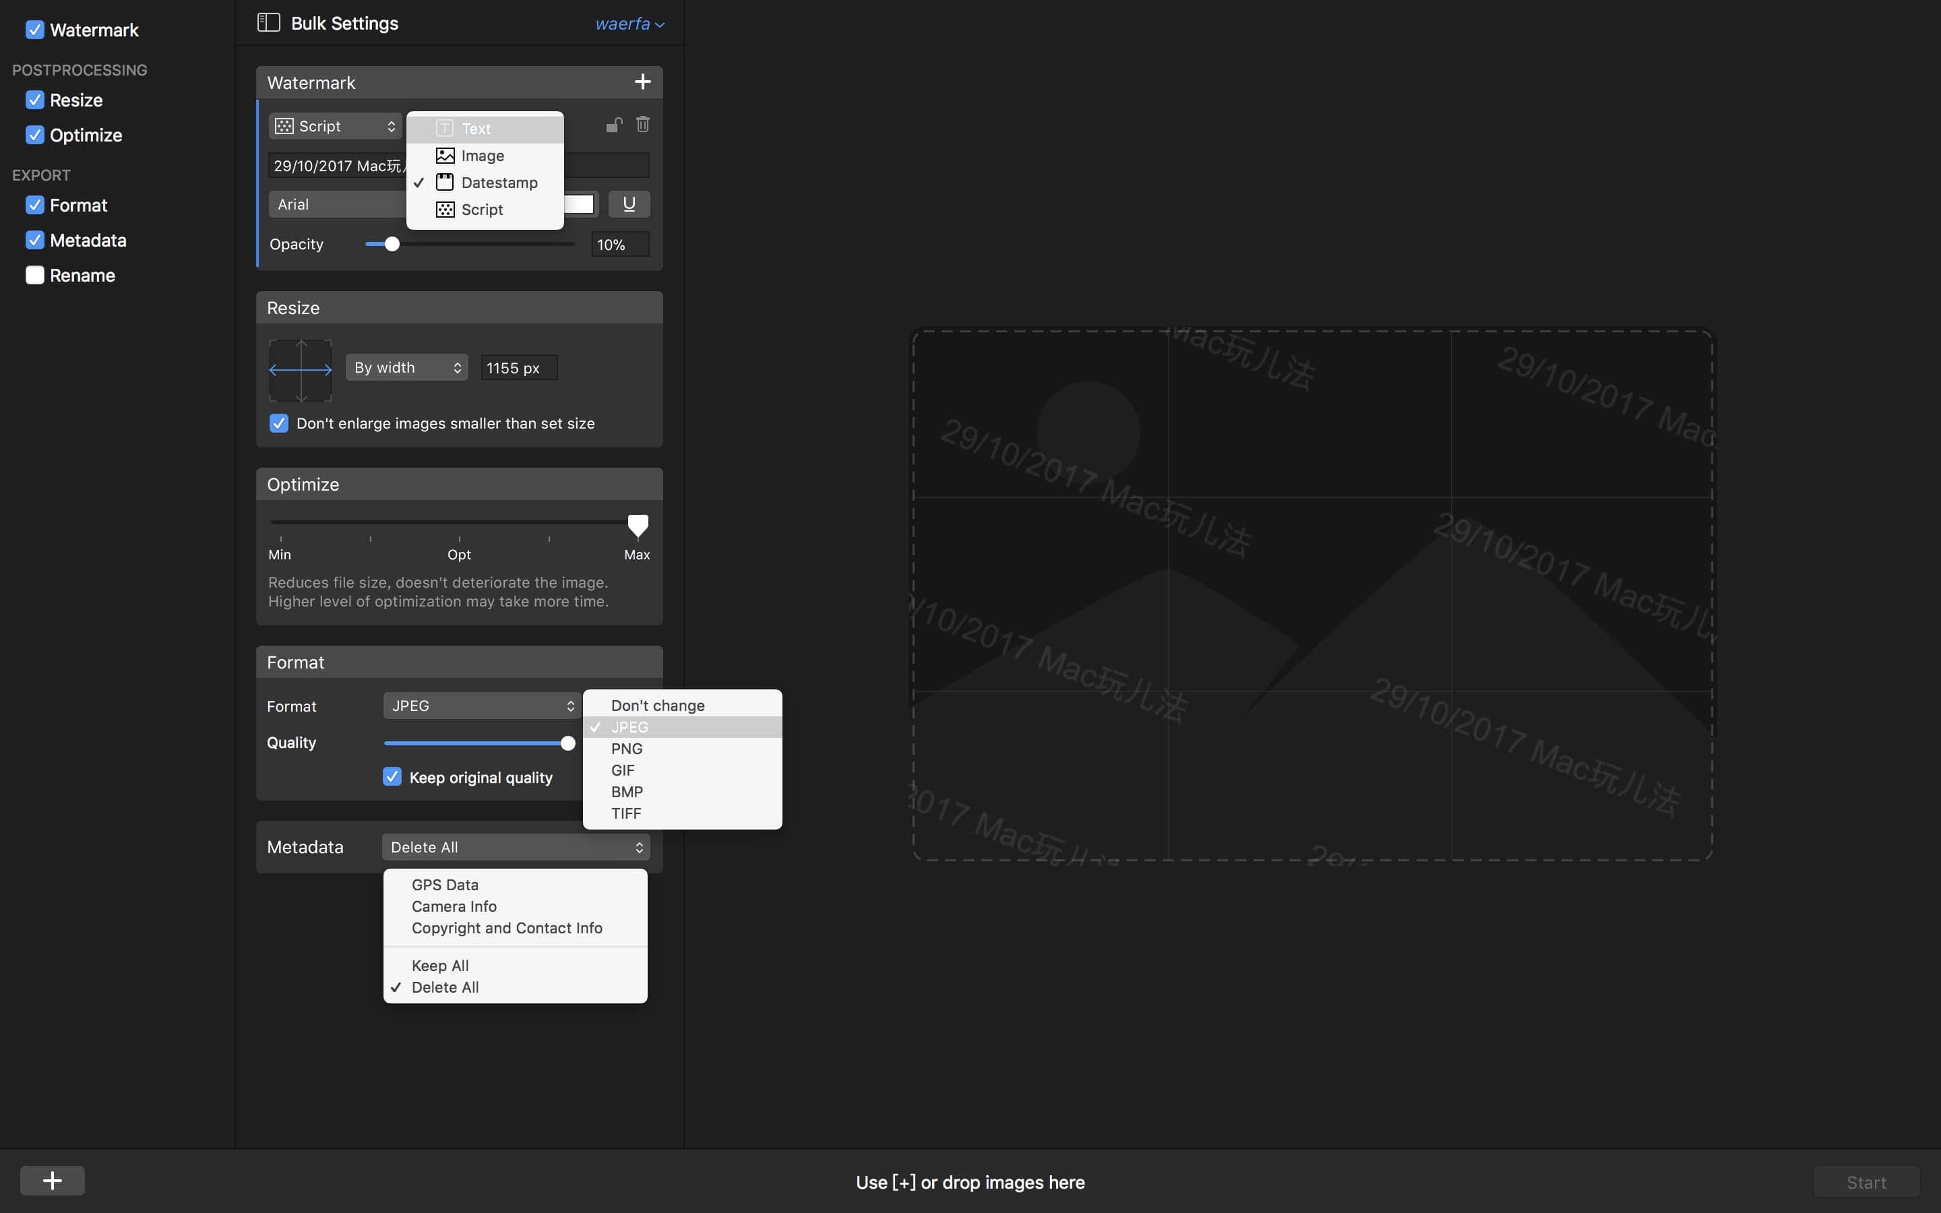The image size is (1941, 1213).
Task: Select Copyright and Contact Info option
Action: [x=506, y=928]
